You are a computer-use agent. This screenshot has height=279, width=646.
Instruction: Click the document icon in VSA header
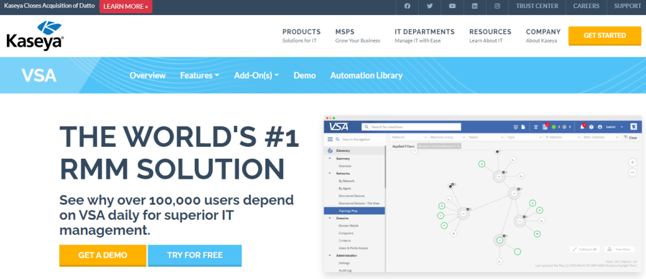(x=523, y=127)
